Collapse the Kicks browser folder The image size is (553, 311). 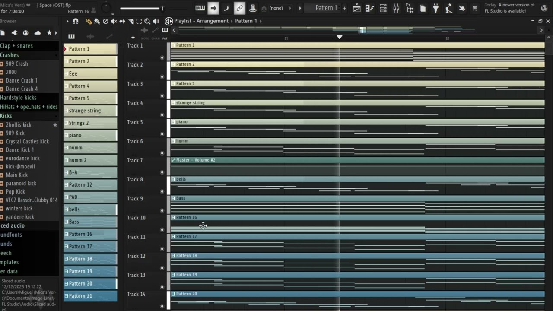(29, 116)
